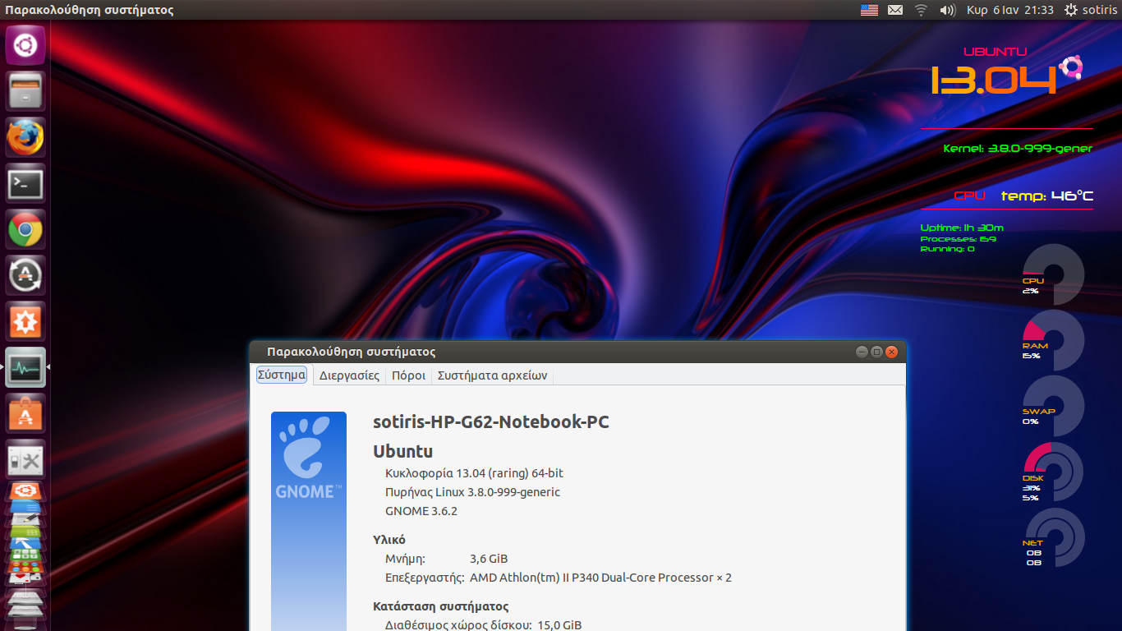The image size is (1122, 631).
Task: Open the Firefox web browser
Action: coord(25,137)
